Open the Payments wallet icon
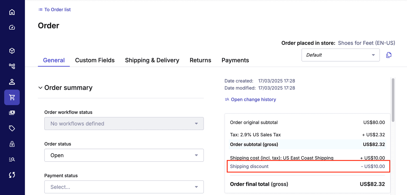 click(12, 112)
